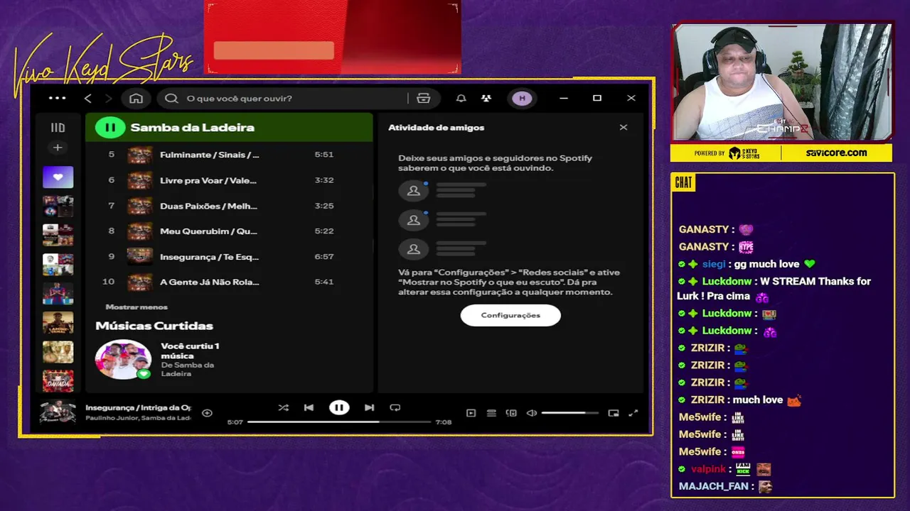
Task: Toggle shuffle playback
Action: click(283, 407)
